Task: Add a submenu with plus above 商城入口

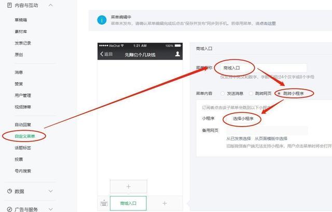Action: pos(129,187)
